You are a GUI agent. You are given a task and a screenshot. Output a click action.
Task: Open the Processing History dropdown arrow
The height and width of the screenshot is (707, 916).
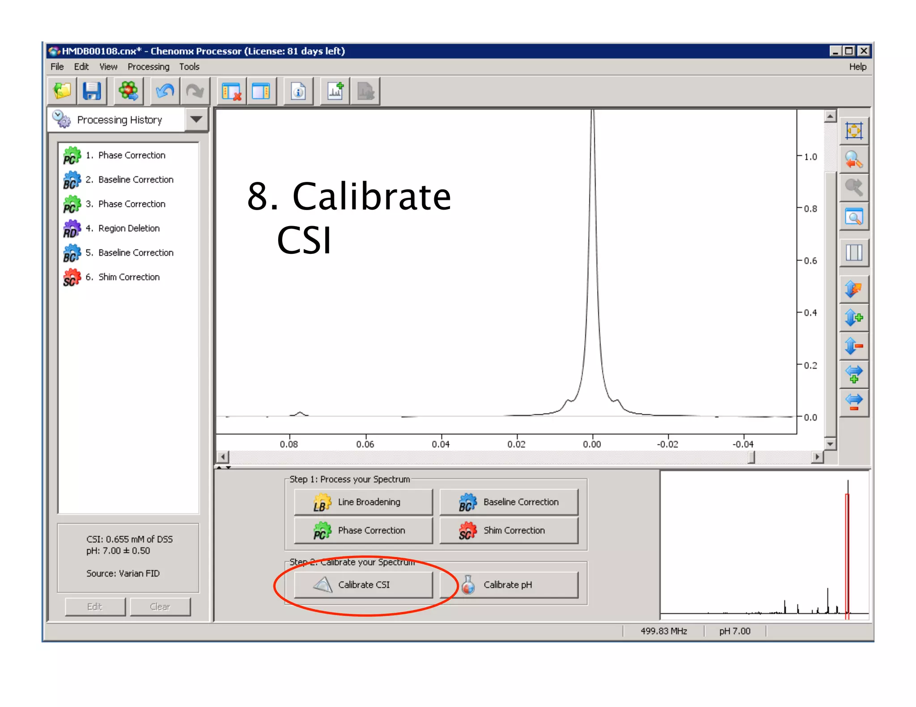pyautogui.click(x=196, y=119)
